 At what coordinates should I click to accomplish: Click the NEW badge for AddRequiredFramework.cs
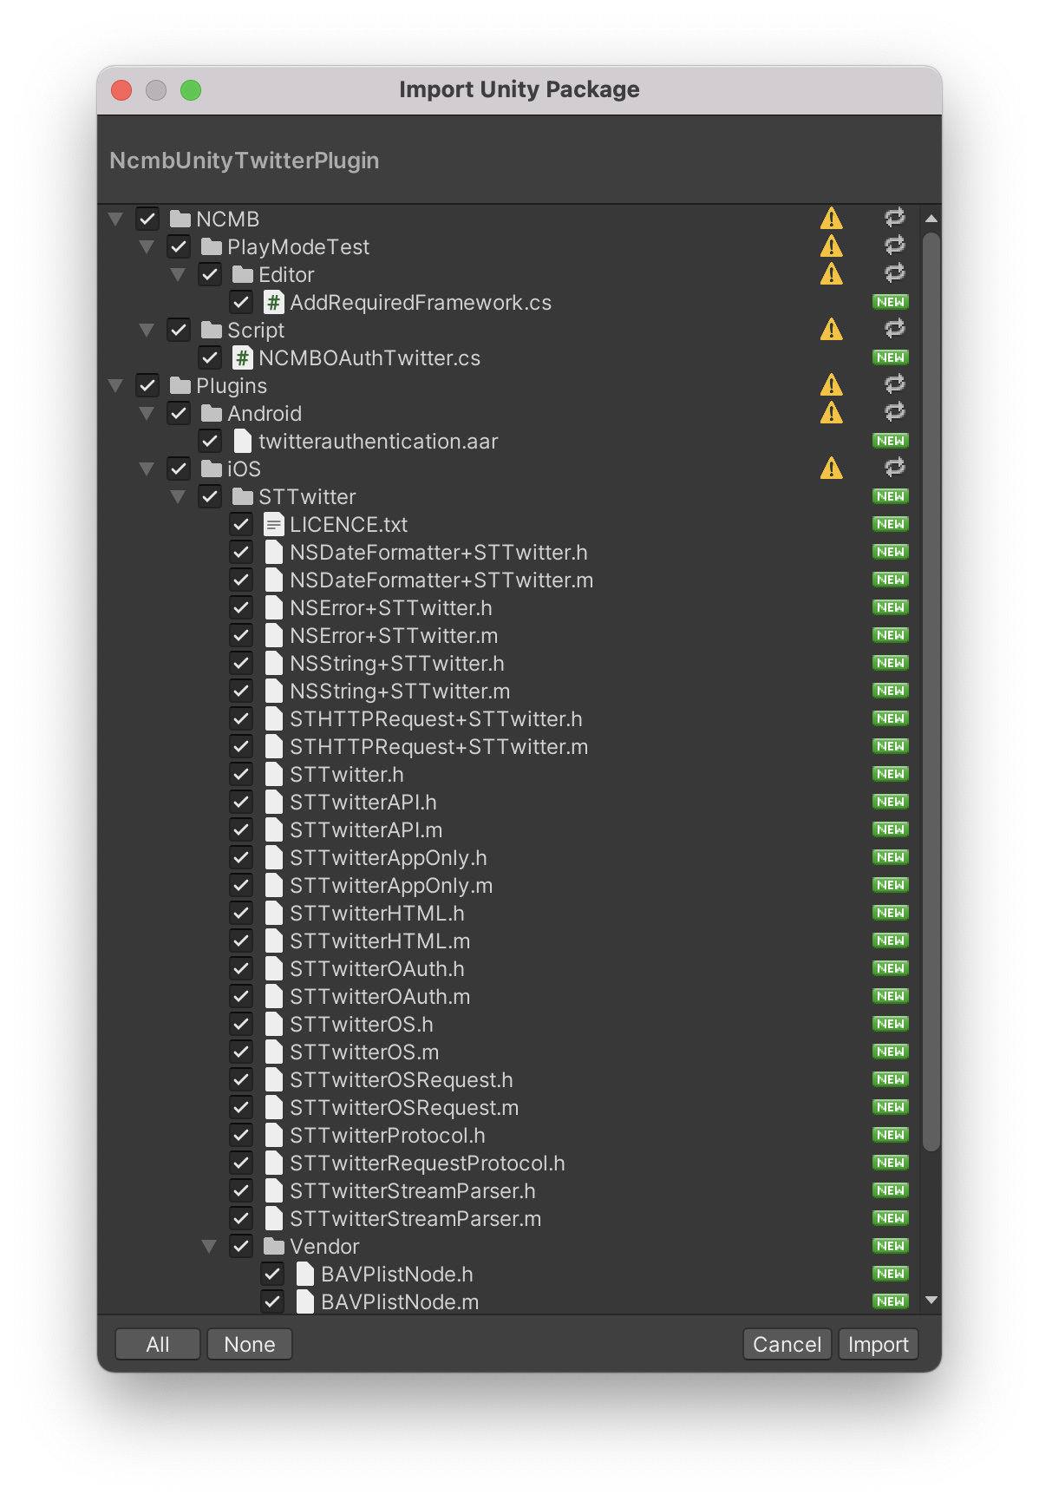click(x=891, y=302)
